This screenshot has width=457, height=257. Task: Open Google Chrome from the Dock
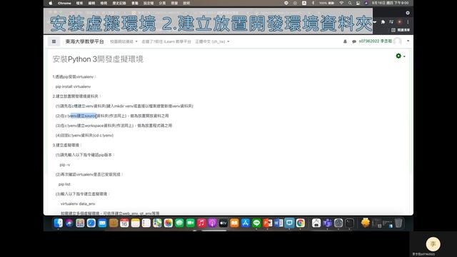click(x=301, y=223)
